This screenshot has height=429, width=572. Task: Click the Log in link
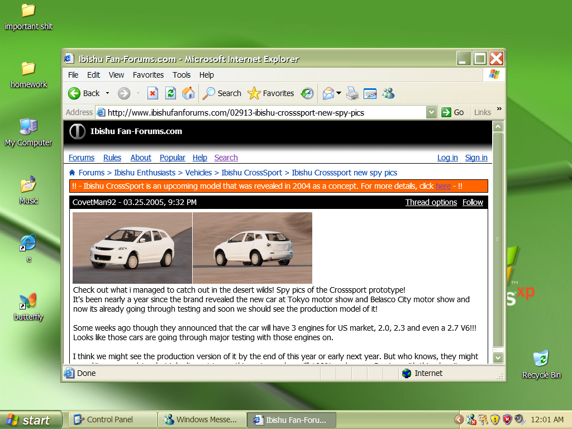[447, 158]
